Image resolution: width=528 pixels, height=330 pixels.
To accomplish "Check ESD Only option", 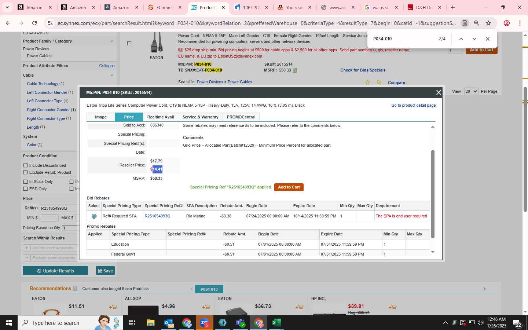I will (25, 189).
